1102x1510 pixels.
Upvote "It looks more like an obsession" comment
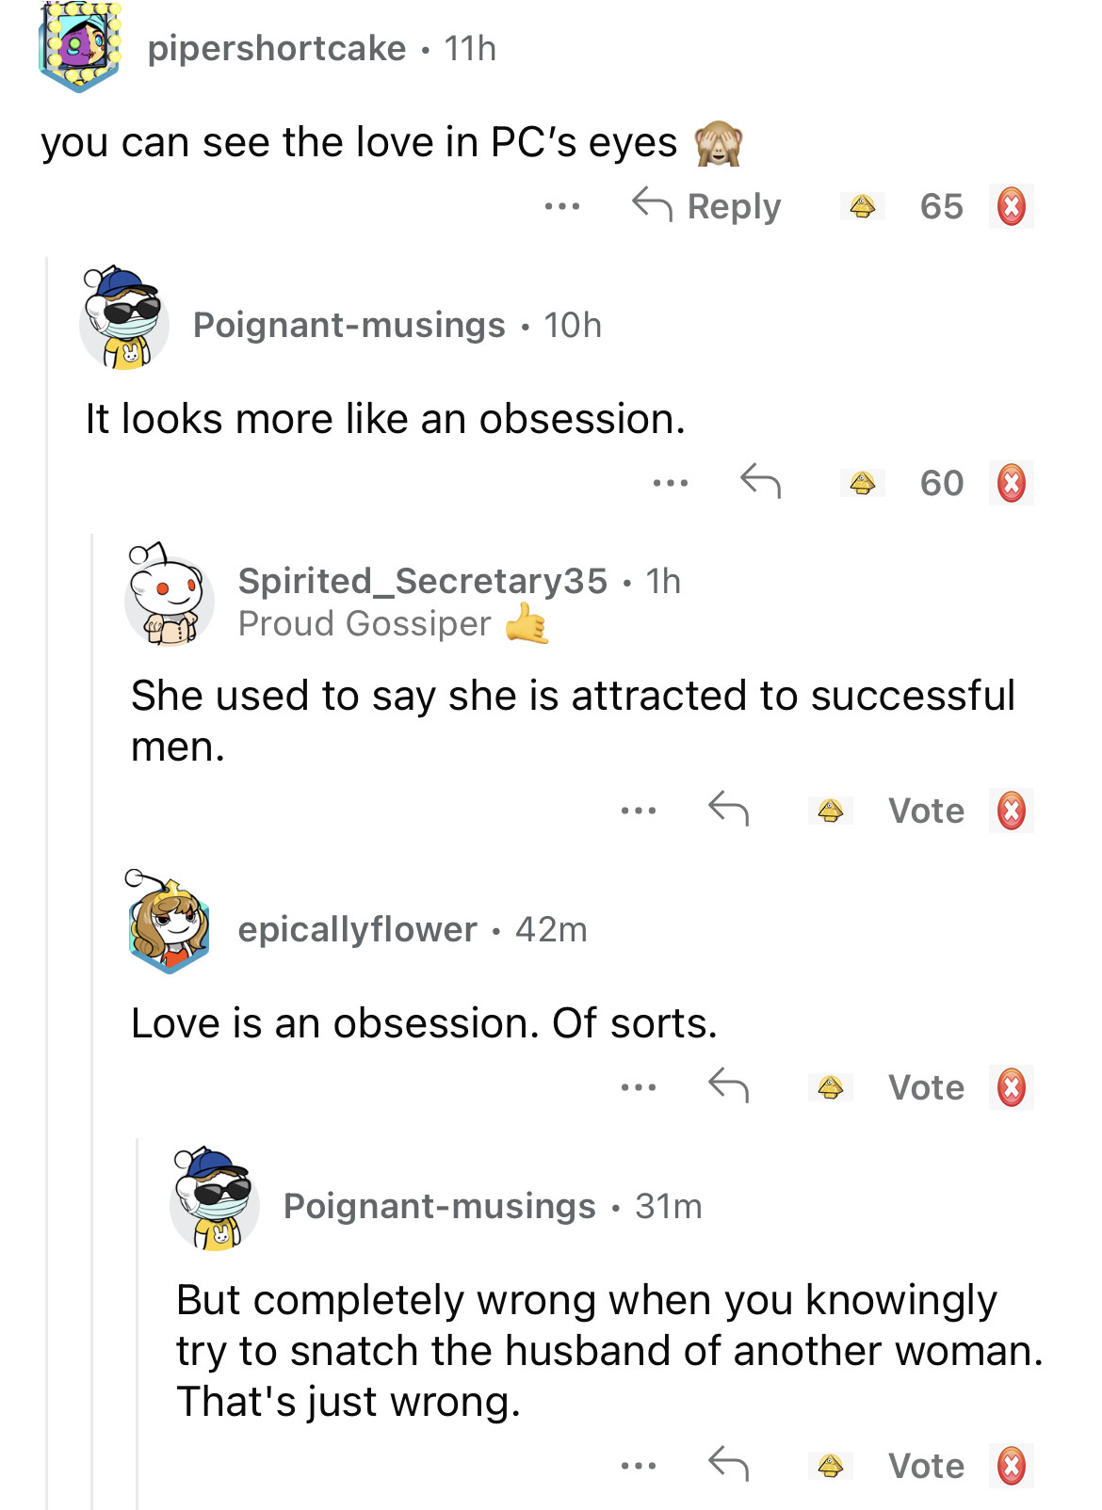(862, 483)
